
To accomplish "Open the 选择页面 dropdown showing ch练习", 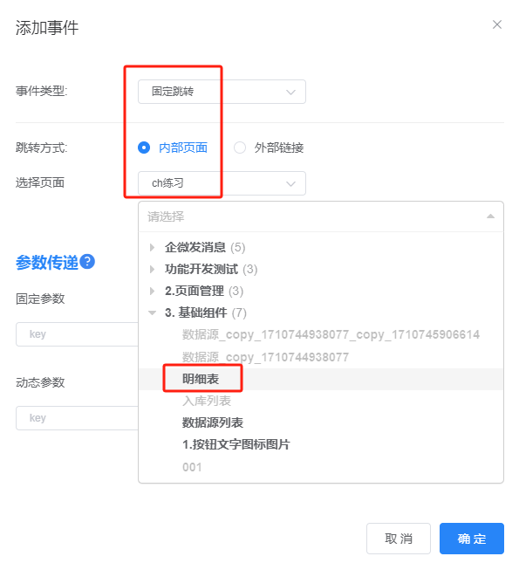I will 222,183.
